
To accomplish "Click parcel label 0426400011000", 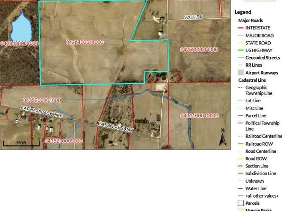I will (85, 42).
